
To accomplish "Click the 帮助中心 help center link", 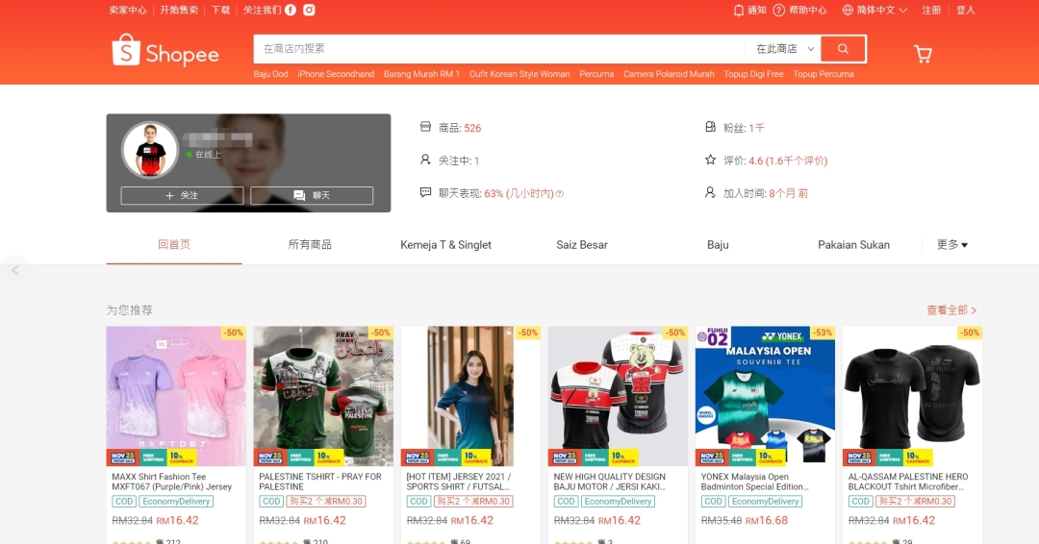I will click(x=808, y=10).
